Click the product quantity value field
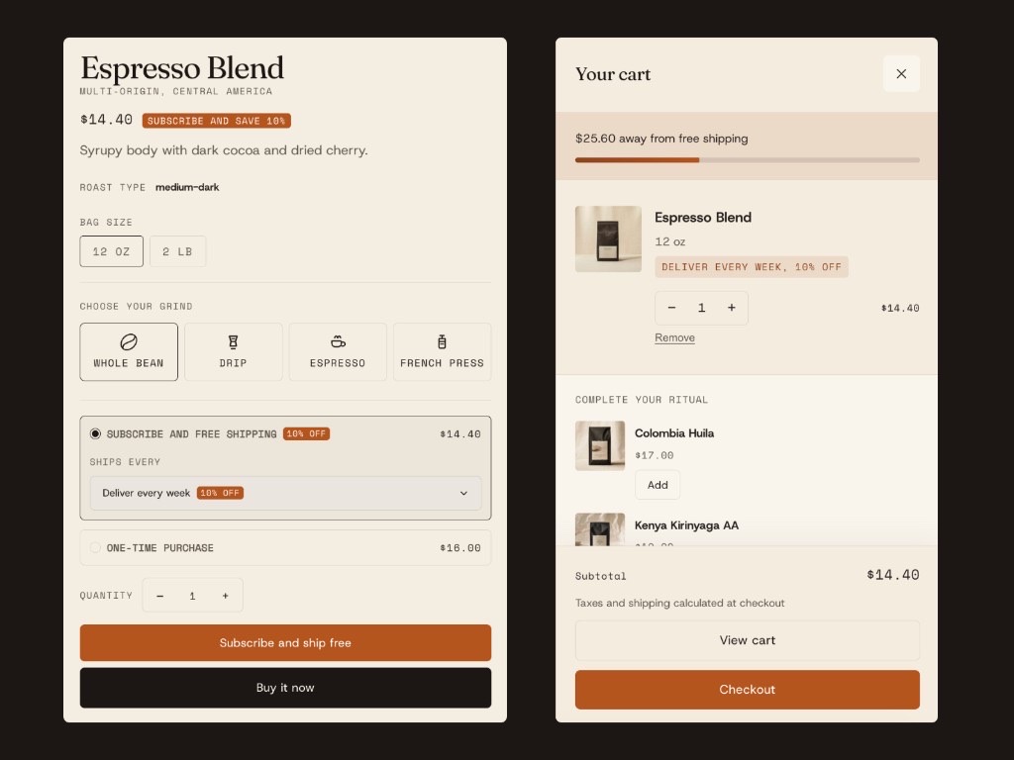The image size is (1014, 760). coord(192,595)
